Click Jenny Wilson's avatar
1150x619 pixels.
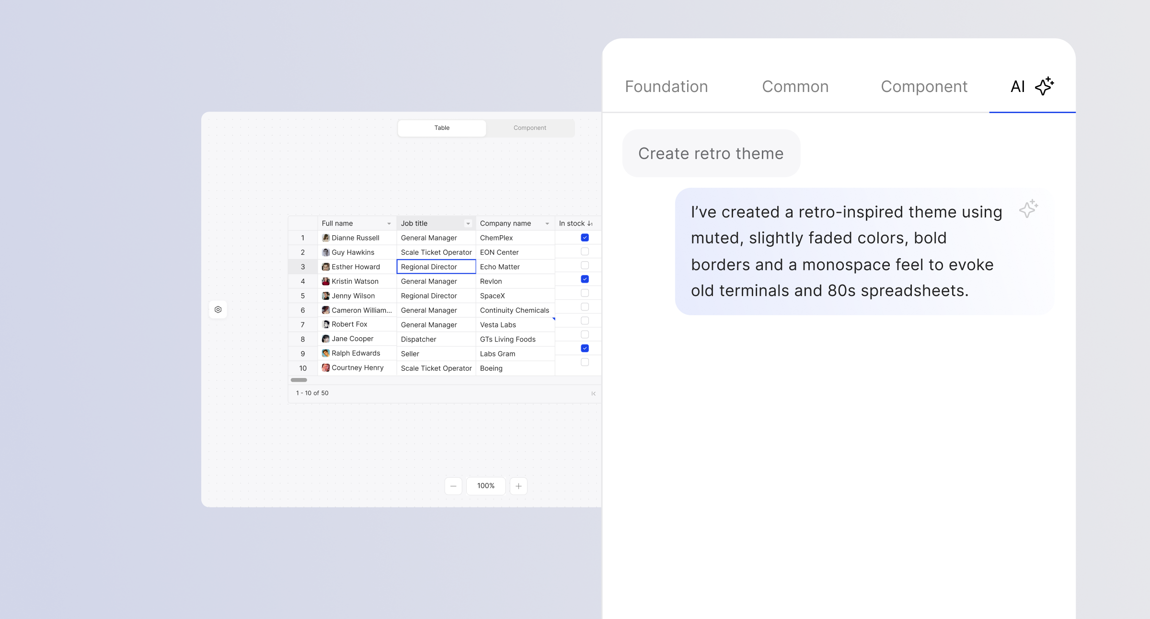tap(326, 296)
